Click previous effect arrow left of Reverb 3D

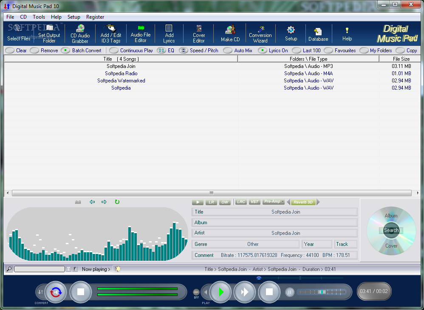(288, 202)
